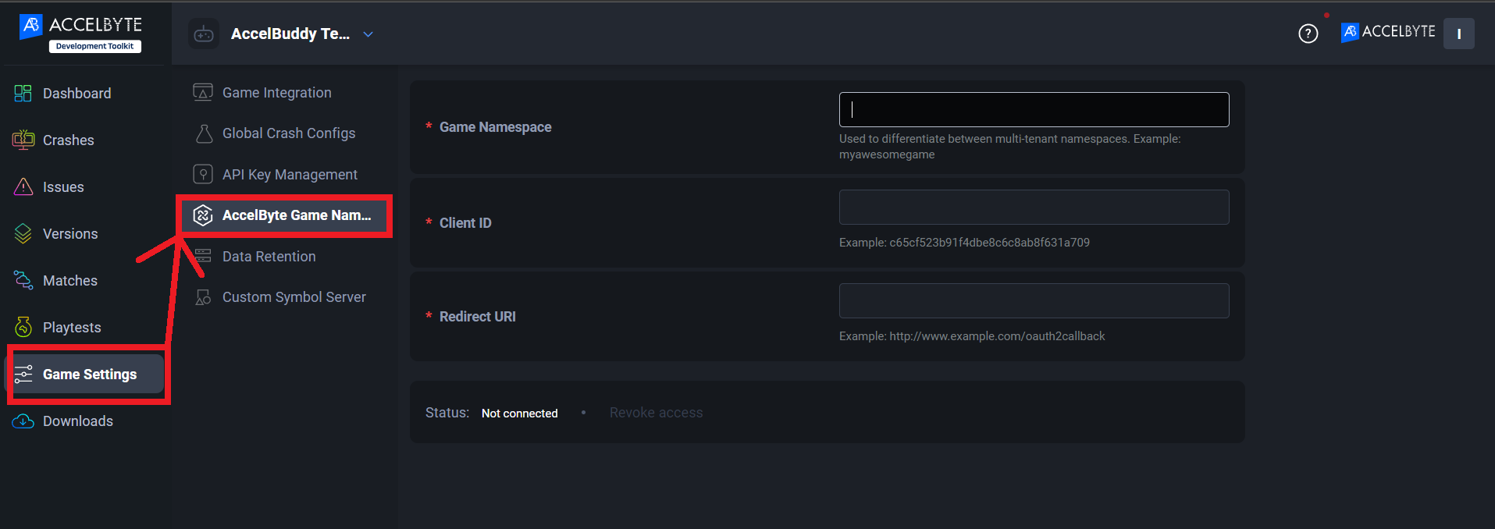Viewport: 1495px width, 529px height.
Task: Click the AccelByte Development Toolkit logo
Action: 80,33
